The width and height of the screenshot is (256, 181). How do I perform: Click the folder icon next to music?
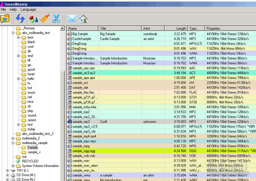pyautogui.click(x=24, y=92)
